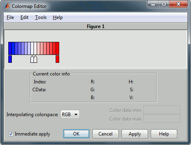Viewport: 191px width, 145px height.
Task: Click the 'CData:' label
Action: point(39,90)
